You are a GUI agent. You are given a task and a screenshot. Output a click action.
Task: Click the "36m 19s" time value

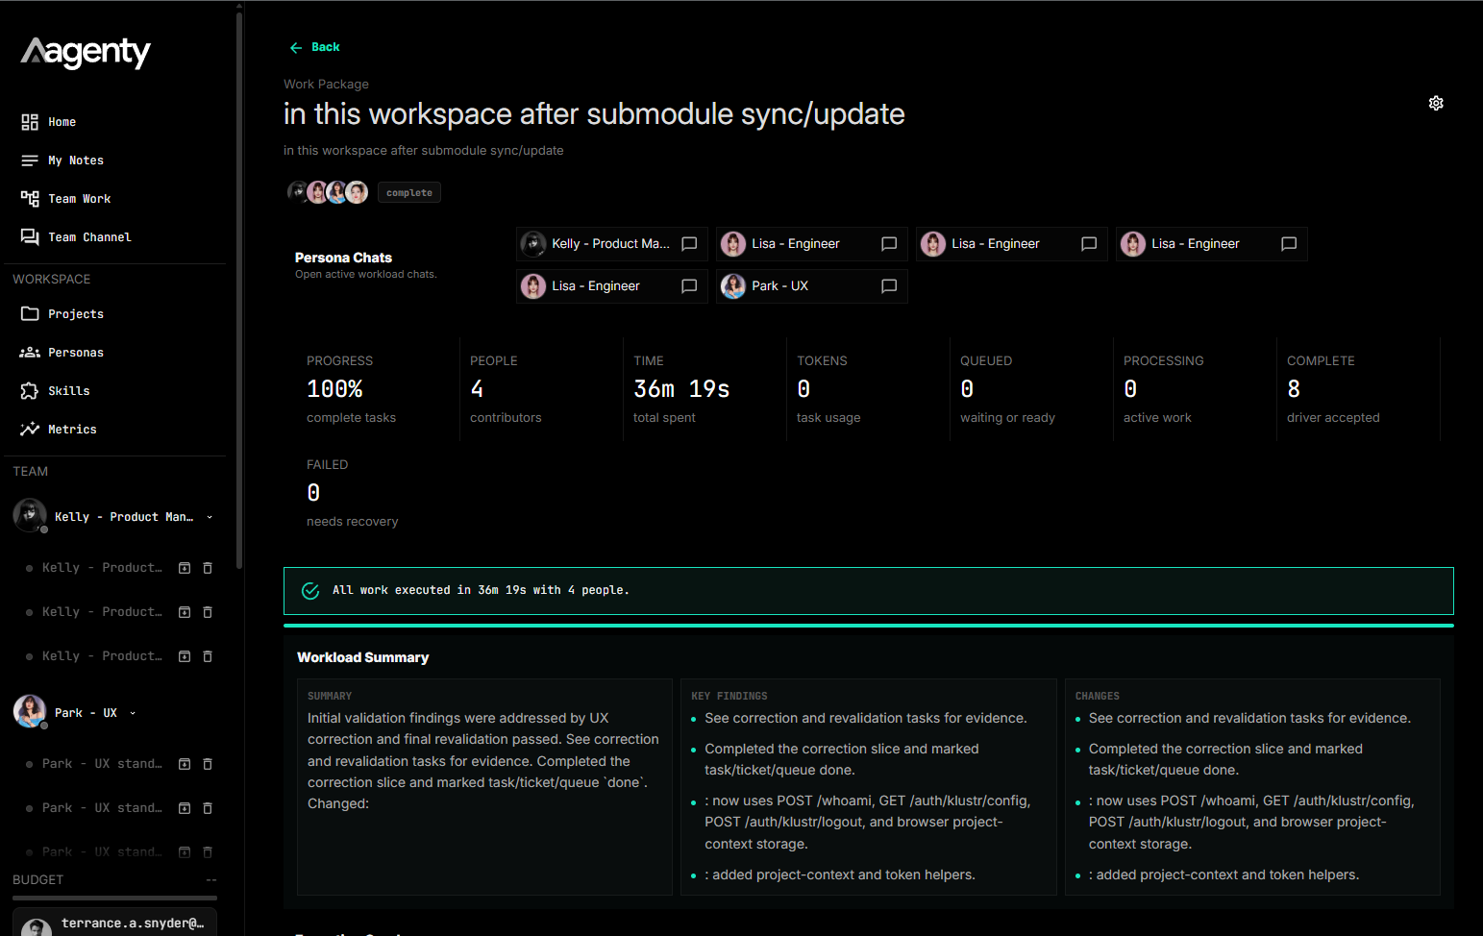[x=681, y=389]
